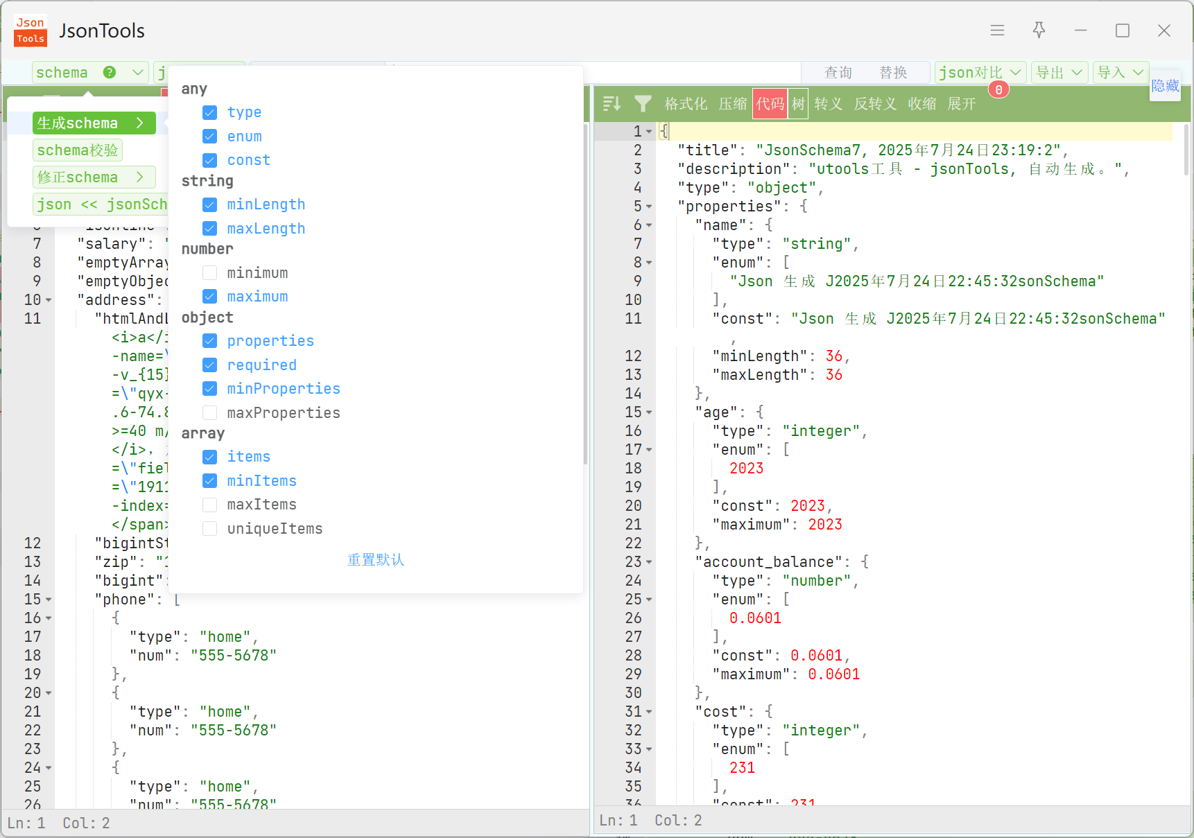Click 重置默认 reset defaults link

pos(375,559)
